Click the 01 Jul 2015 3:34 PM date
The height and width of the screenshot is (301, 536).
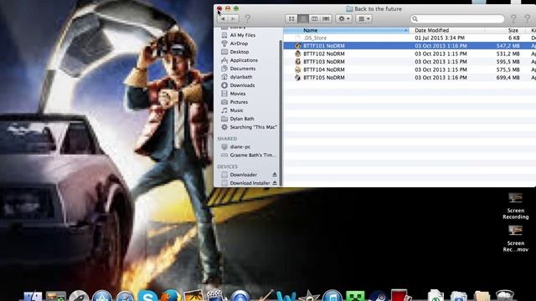440,38
